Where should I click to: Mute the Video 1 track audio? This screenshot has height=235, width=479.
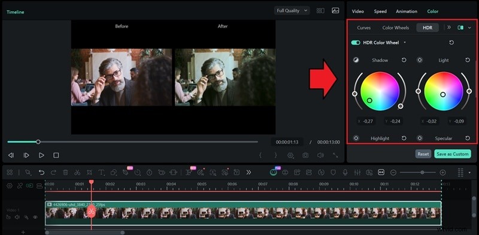tap(17, 217)
